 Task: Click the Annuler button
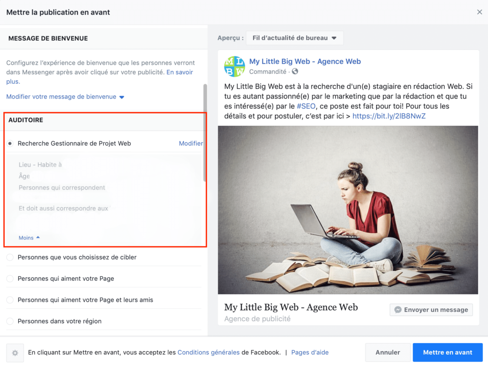388,352
